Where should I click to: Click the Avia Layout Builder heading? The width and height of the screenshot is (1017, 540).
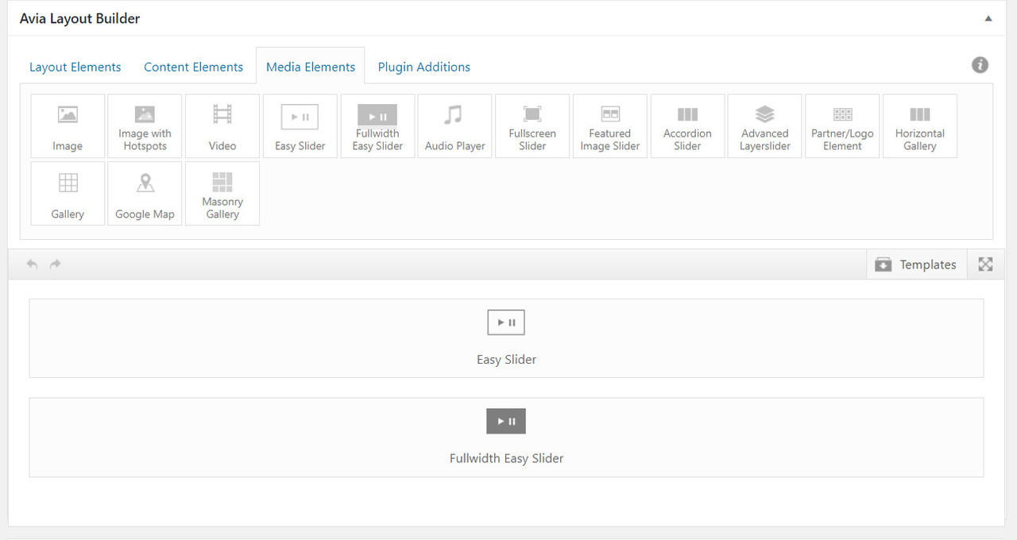79,18
